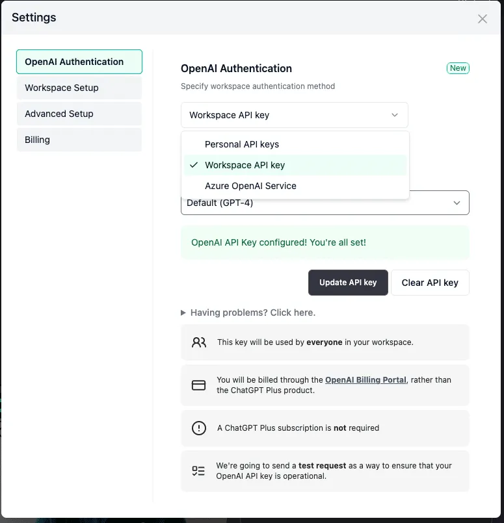Click the credit card billing icon
Viewport: 504px width, 523px height.
[x=198, y=385]
